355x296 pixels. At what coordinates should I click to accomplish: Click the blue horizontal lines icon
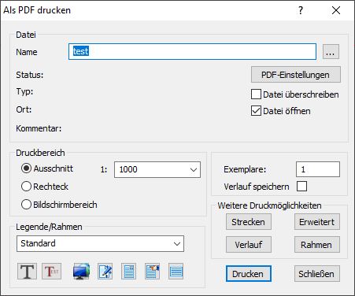click(x=176, y=272)
